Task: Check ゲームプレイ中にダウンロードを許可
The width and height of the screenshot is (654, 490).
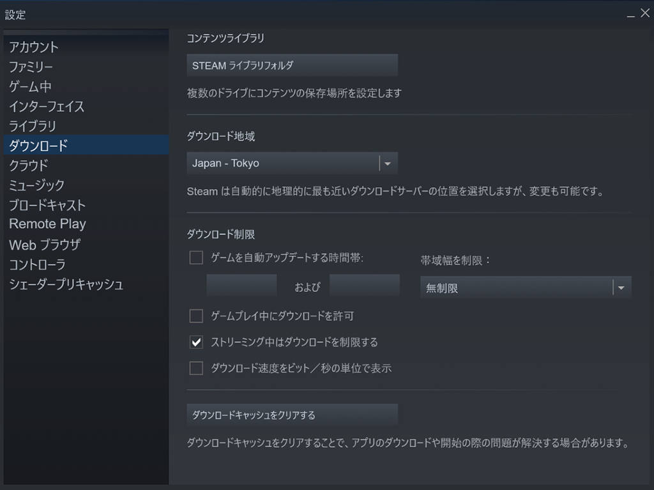Action: (196, 316)
